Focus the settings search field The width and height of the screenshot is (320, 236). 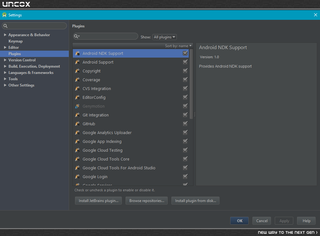click(x=34, y=26)
